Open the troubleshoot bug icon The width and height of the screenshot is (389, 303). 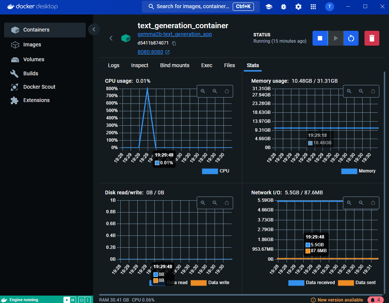(x=284, y=7)
